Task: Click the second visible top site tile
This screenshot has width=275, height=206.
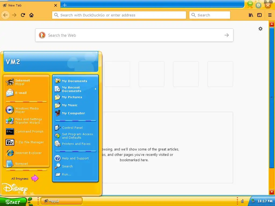Action: (x=151, y=74)
